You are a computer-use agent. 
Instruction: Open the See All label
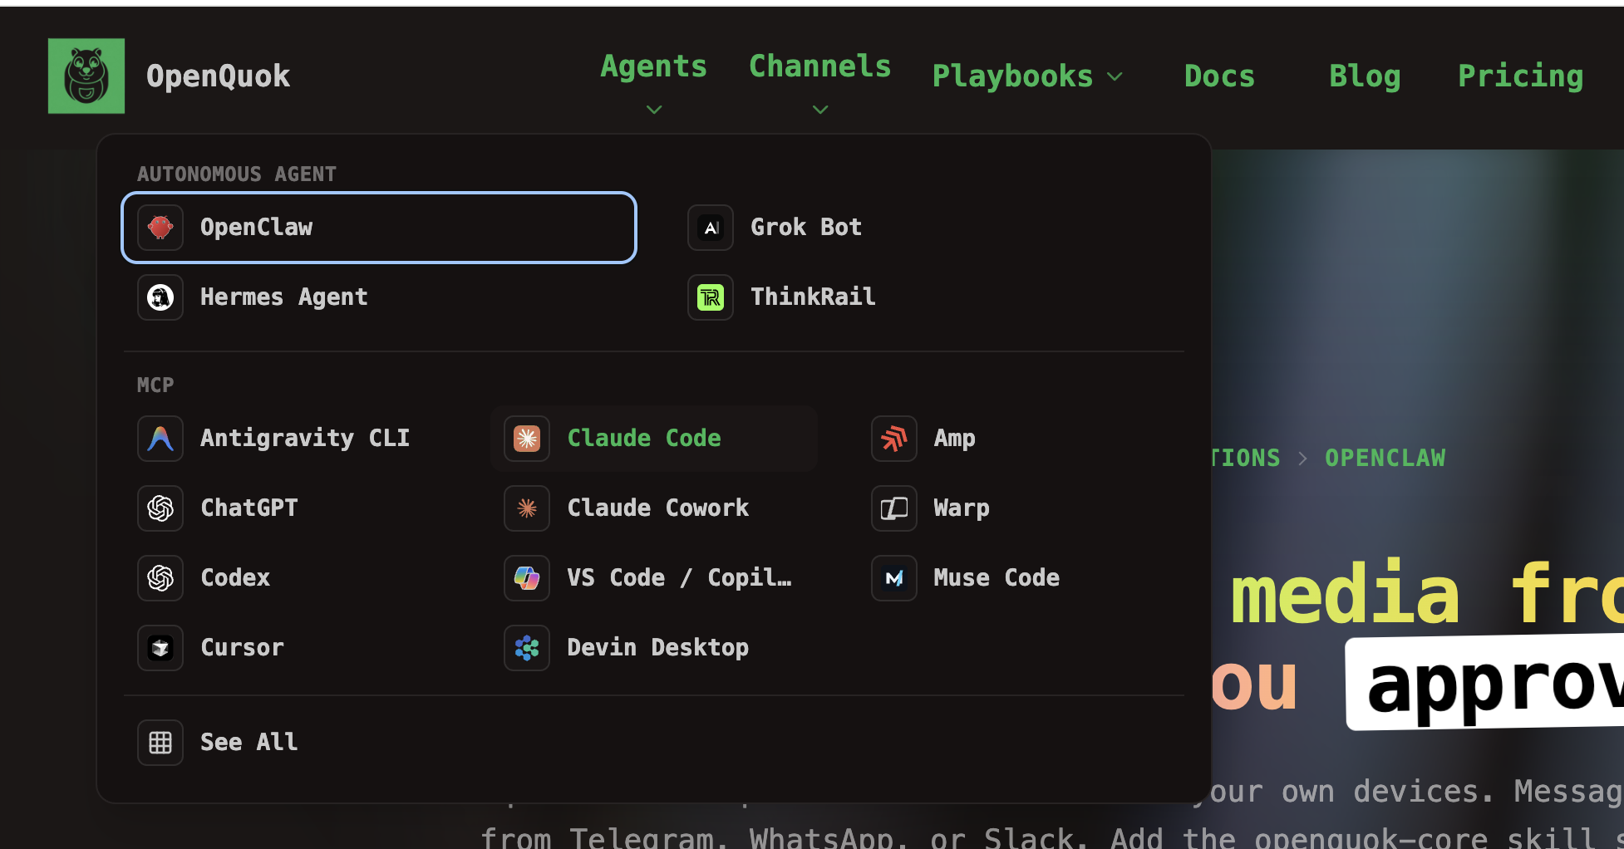click(249, 743)
